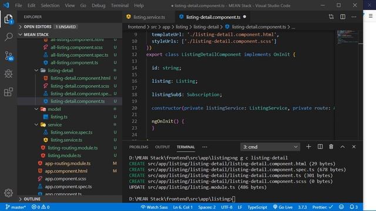
Task: Open the terminal selector 3: cmd dropdown
Action: pos(270,147)
